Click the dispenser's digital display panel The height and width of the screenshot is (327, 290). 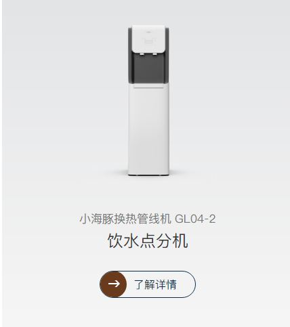coord(148,42)
